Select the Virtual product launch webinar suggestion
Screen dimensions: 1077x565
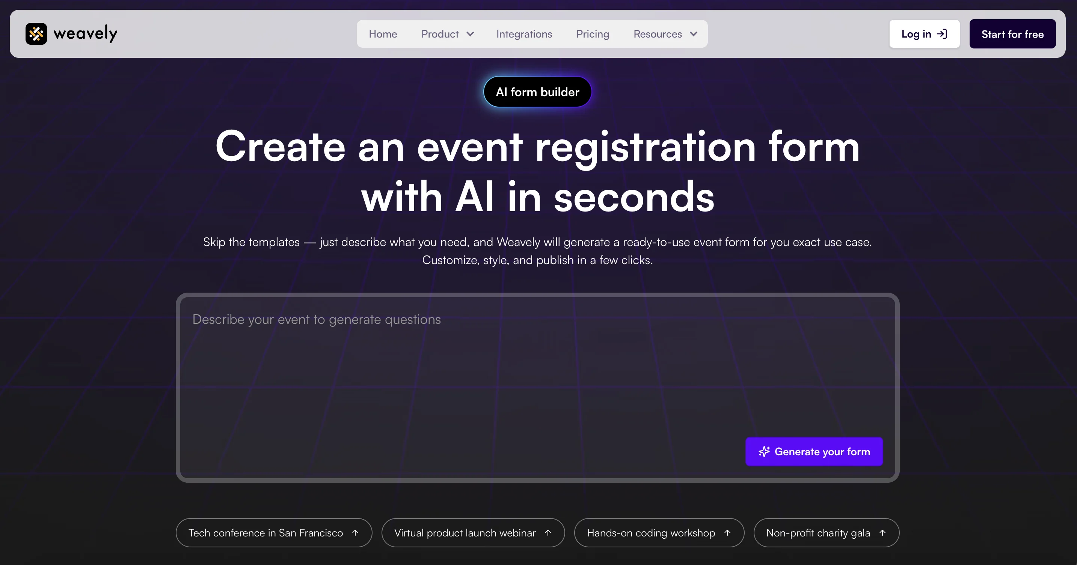(x=465, y=532)
